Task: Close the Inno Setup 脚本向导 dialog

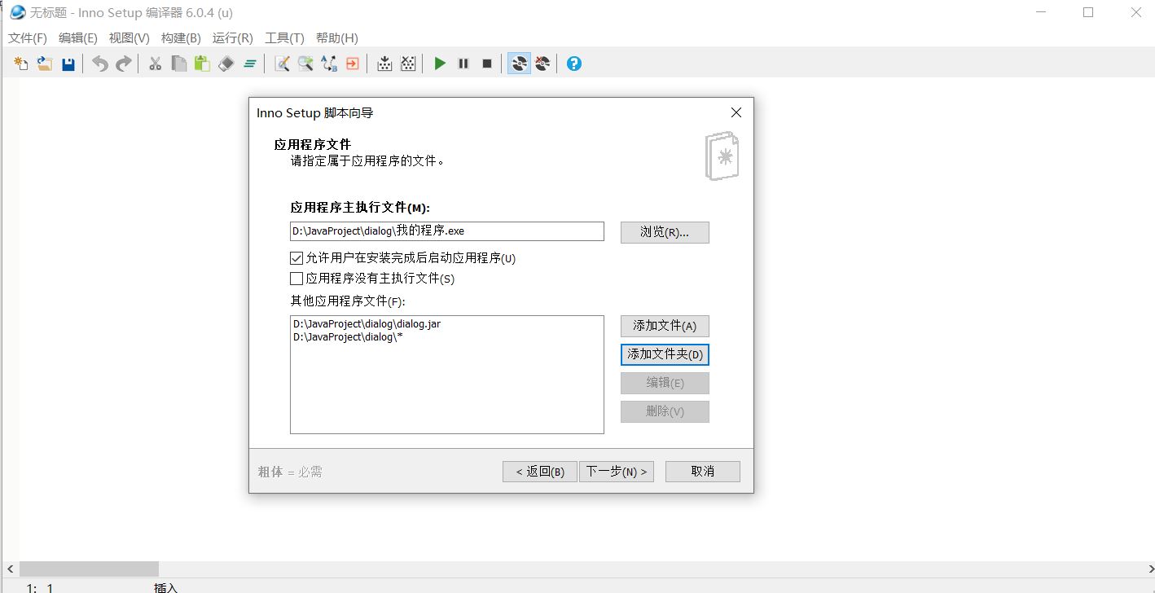Action: pyautogui.click(x=736, y=113)
